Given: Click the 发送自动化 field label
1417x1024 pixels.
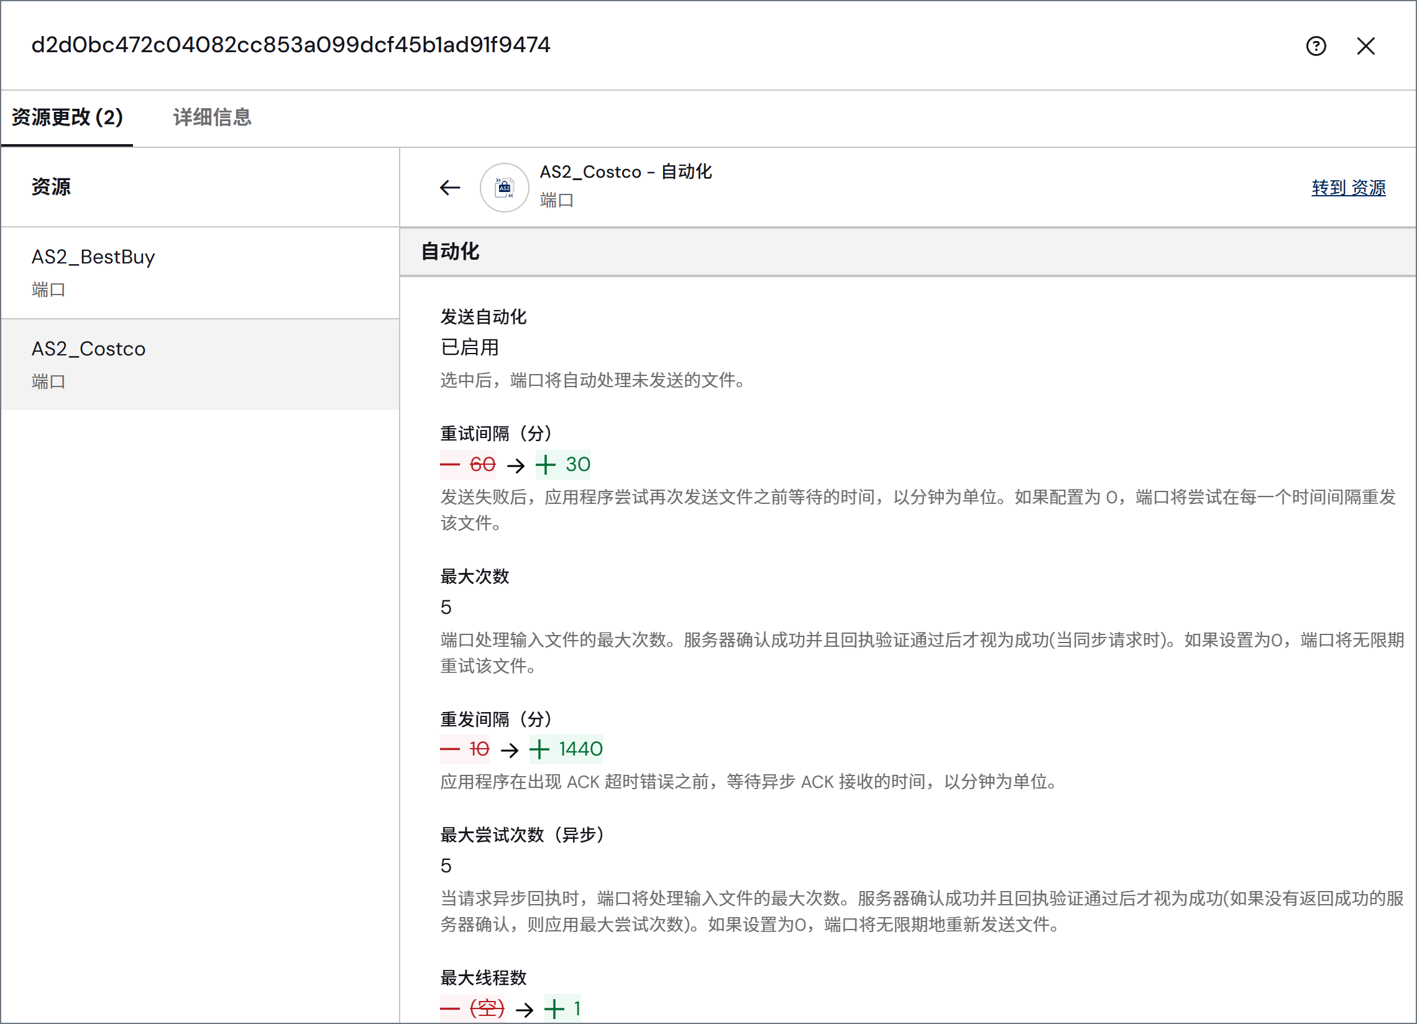Looking at the screenshot, I should click(x=484, y=317).
